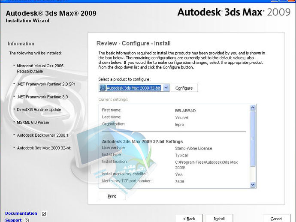
Task: Click the Install type value Typical
Action: point(181,155)
